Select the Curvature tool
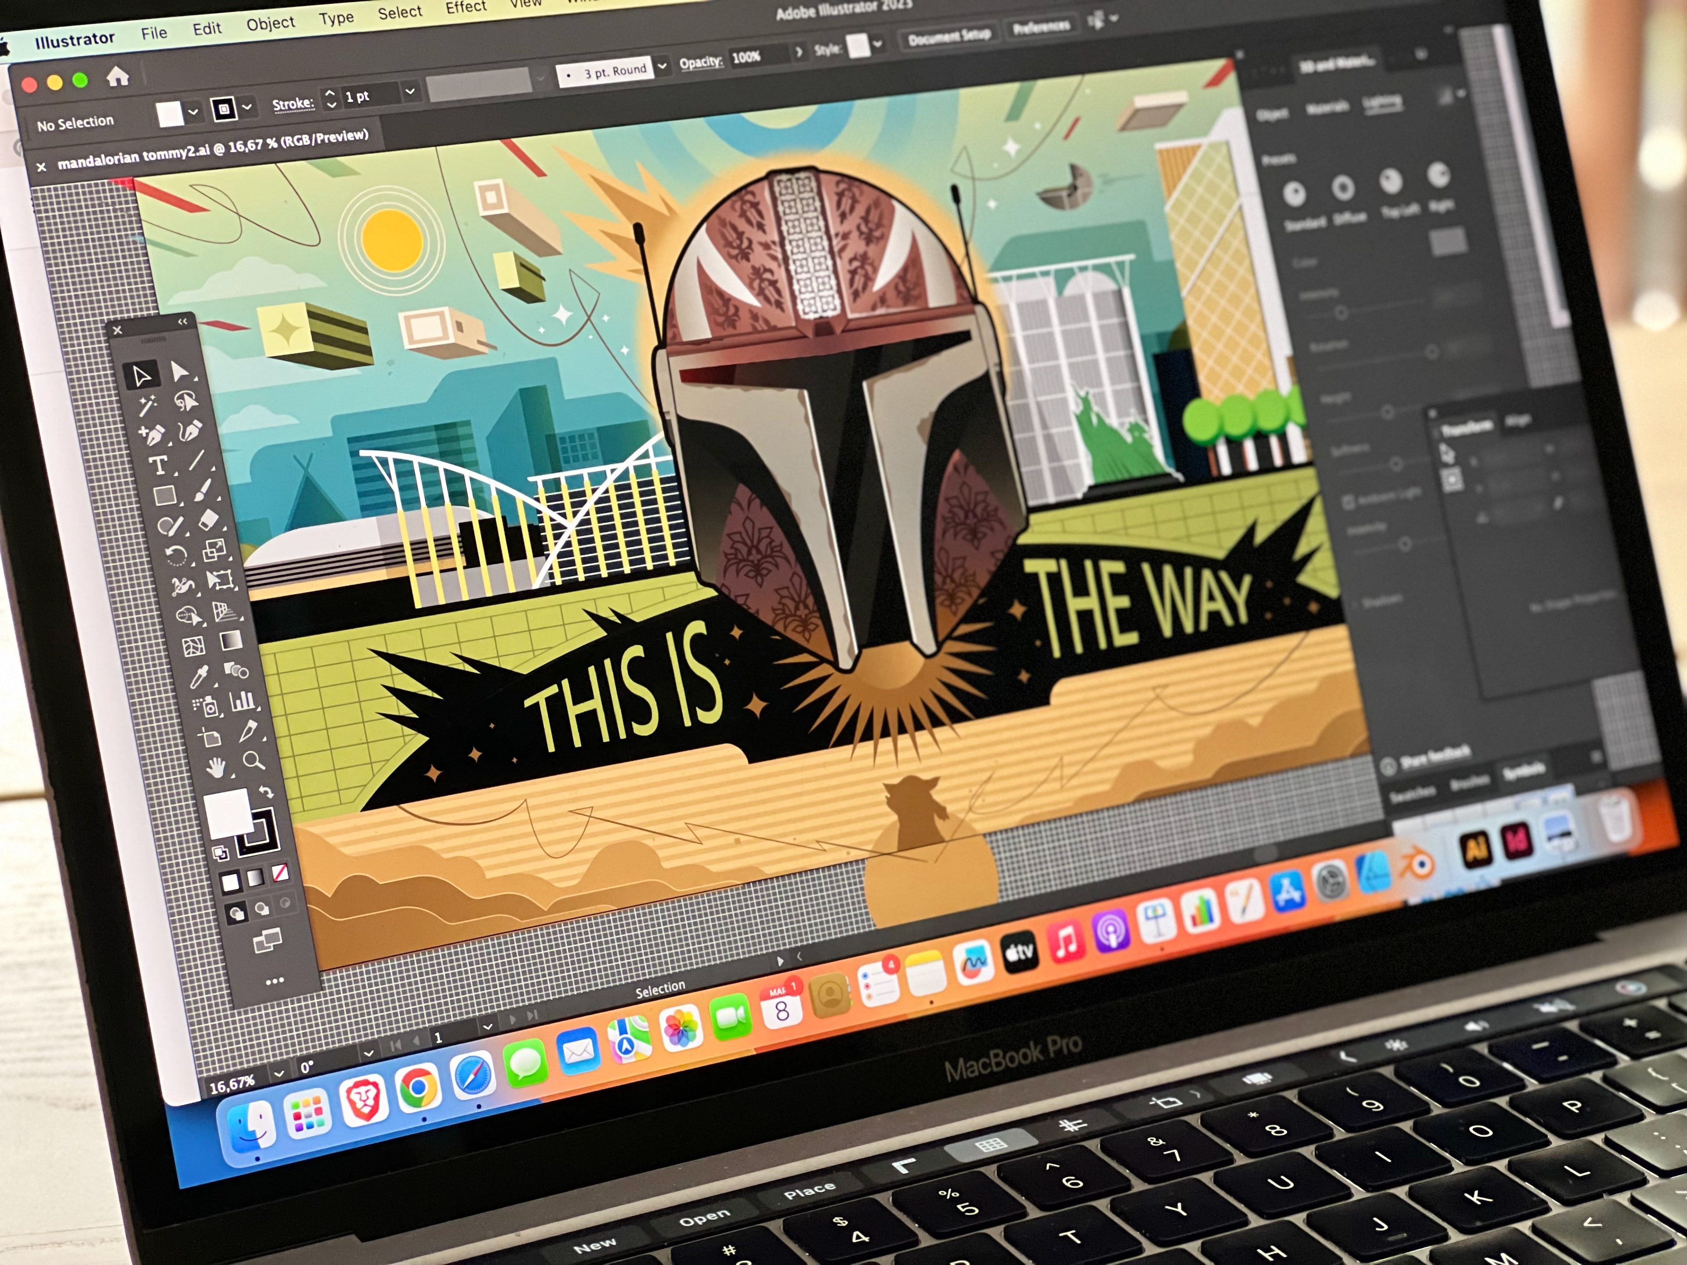Image resolution: width=1687 pixels, height=1265 pixels. 191,431
